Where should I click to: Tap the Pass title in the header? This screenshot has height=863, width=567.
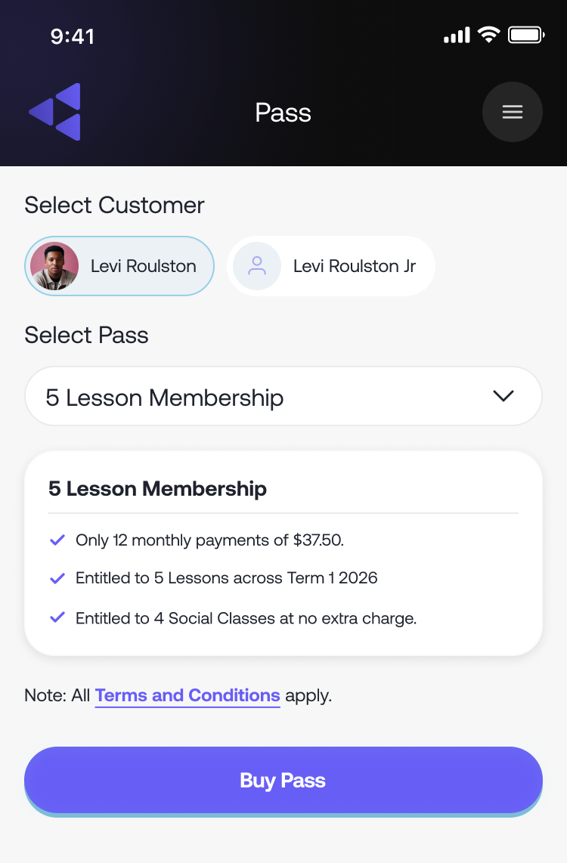(x=283, y=112)
